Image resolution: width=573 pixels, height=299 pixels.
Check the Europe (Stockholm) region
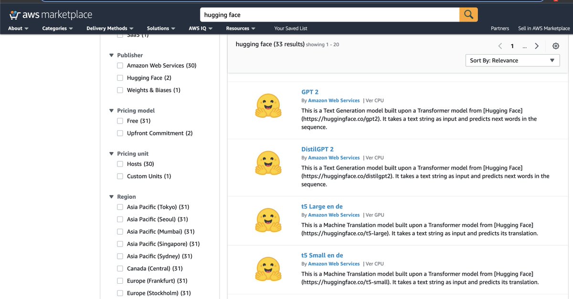click(x=120, y=293)
